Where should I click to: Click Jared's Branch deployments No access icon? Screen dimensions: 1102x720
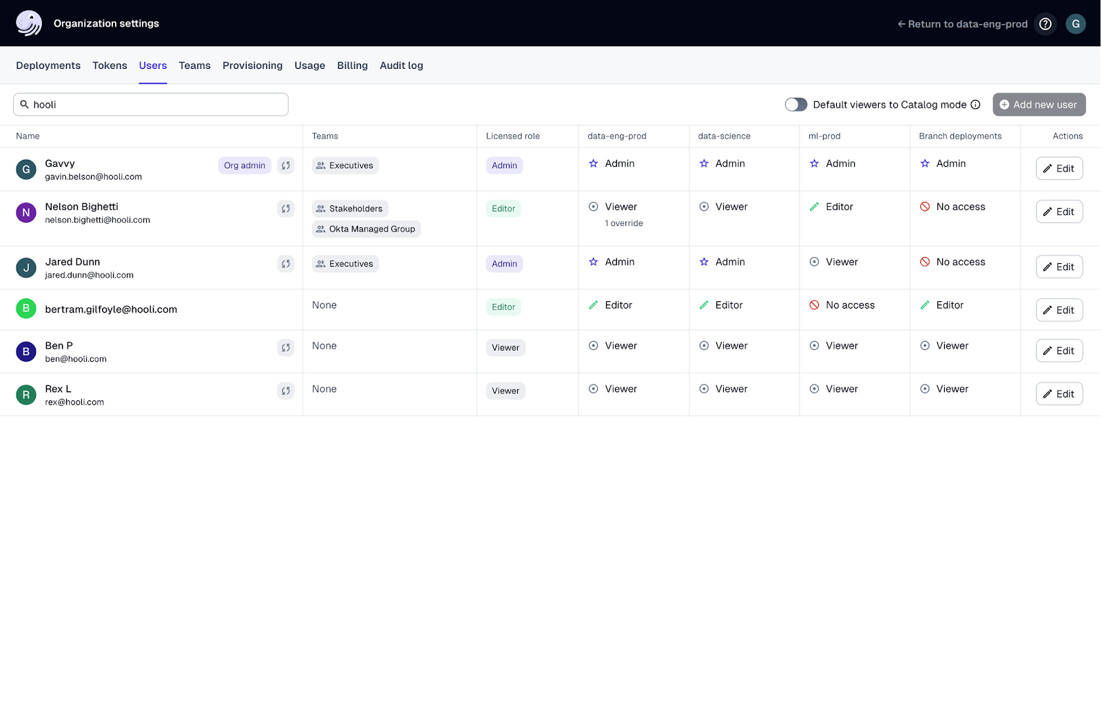(926, 263)
